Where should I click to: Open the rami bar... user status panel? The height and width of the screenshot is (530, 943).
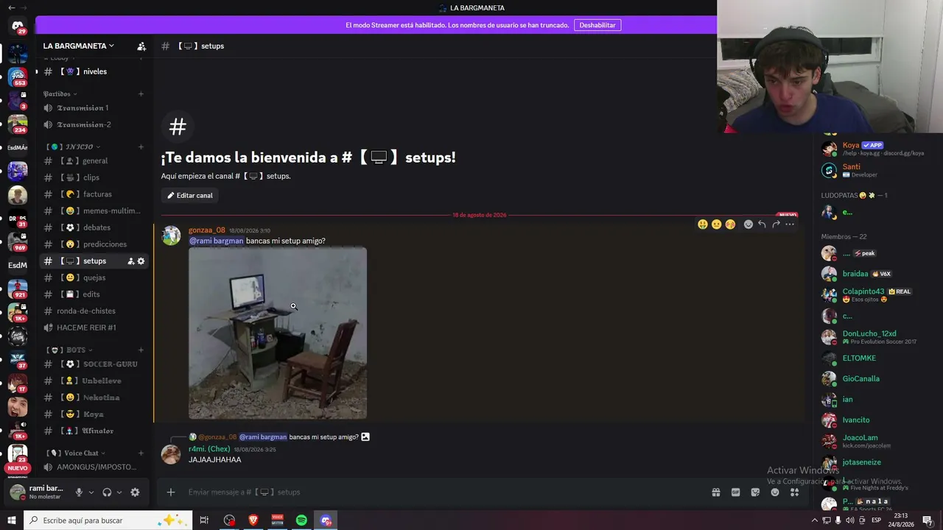click(x=38, y=492)
